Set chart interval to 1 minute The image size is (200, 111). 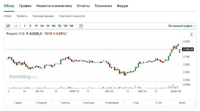(24, 26)
